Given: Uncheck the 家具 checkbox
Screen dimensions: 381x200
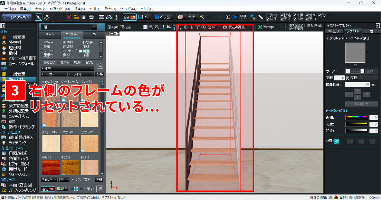Looking at the screenshot, I should click(294, 15).
